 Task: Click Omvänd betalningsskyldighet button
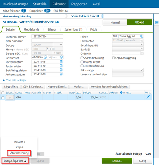(109, 87)
